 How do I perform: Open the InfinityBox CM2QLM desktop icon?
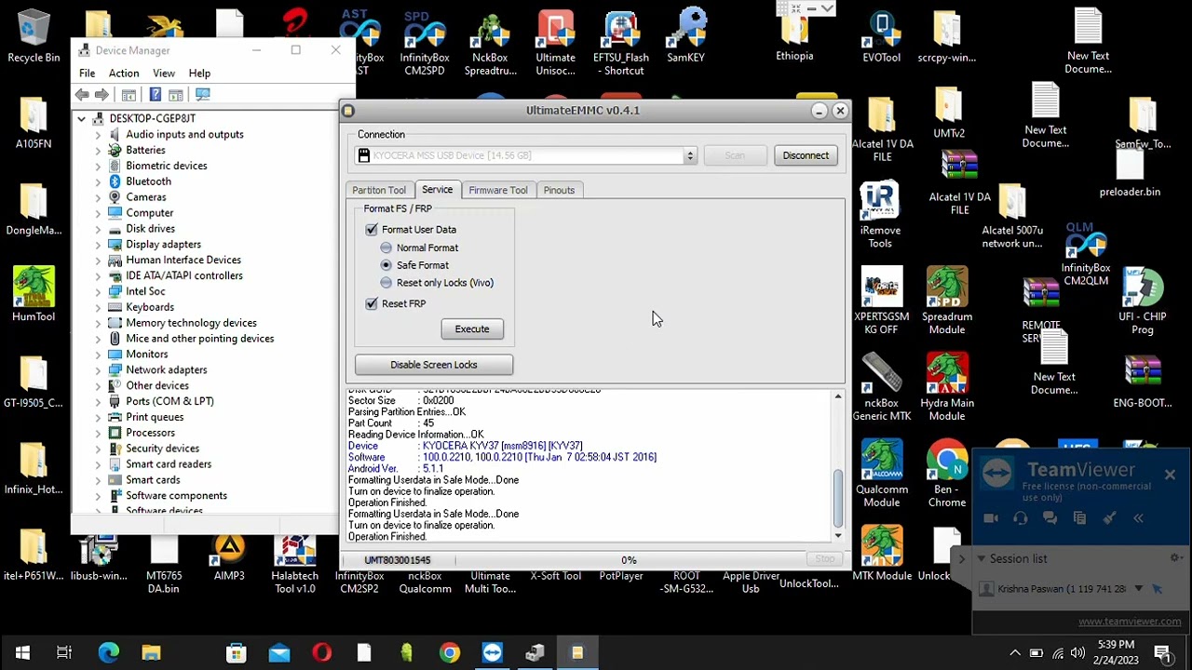tap(1086, 254)
